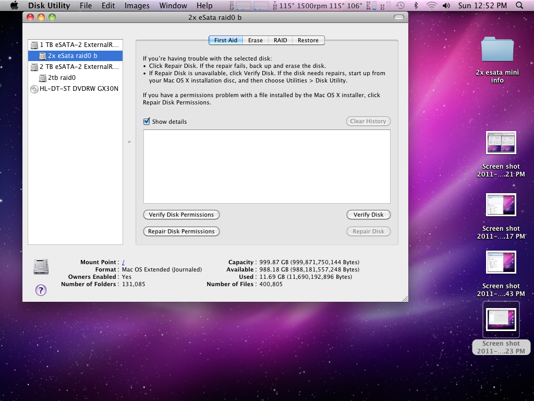Click the 1 TB eSATA-2 ExternalRAID drive icon
The image size is (534, 401).
34,45
